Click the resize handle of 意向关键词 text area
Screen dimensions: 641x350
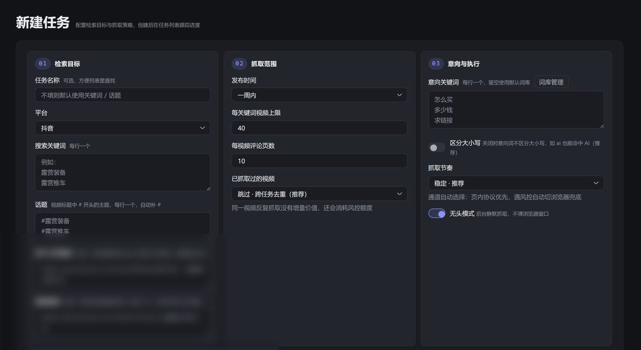pos(601,125)
